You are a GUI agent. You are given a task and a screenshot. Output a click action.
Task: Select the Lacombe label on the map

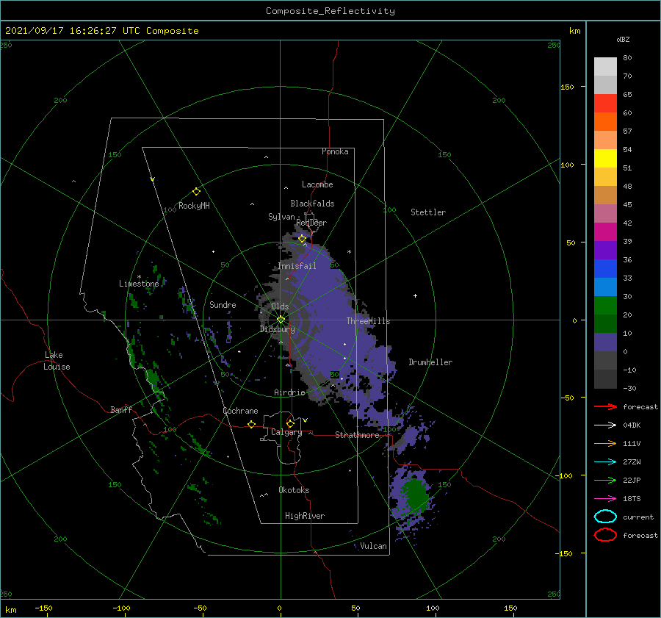click(x=317, y=184)
